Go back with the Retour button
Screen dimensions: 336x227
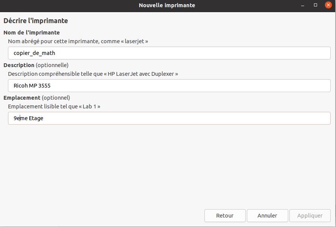coord(225,216)
